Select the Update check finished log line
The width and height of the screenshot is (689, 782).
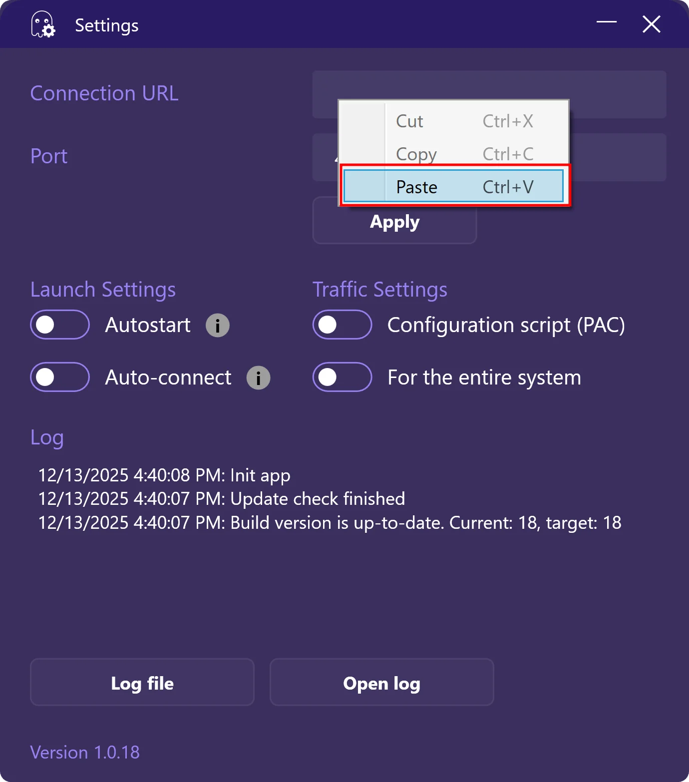click(222, 499)
